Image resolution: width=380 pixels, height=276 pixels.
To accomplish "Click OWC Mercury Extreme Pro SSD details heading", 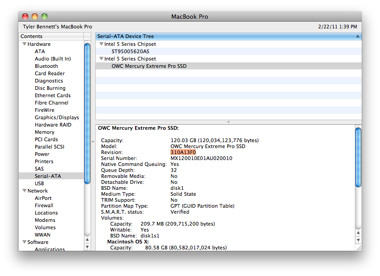I will [x=138, y=128].
